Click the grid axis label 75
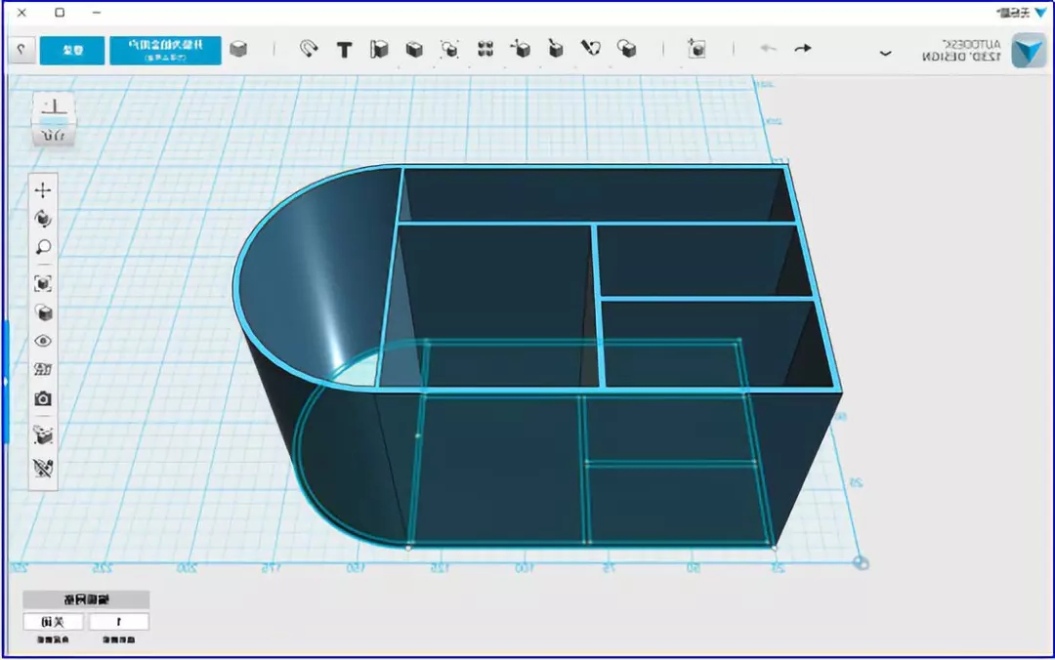Image resolution: width=1055 pixels, height=660 pixels. point(609,568)
